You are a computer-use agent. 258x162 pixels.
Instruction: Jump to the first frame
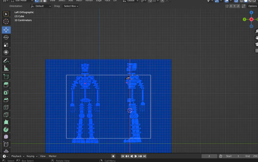123,156
